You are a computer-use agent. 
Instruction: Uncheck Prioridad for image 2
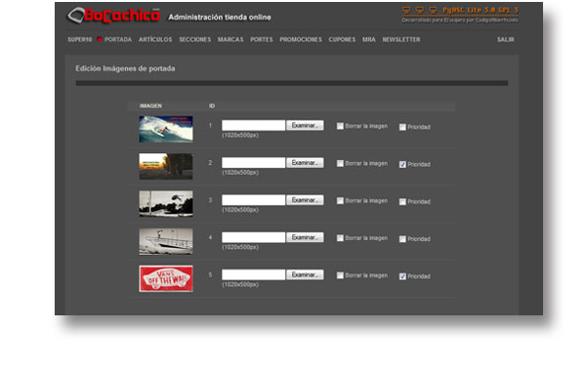[x=402, y=164]
